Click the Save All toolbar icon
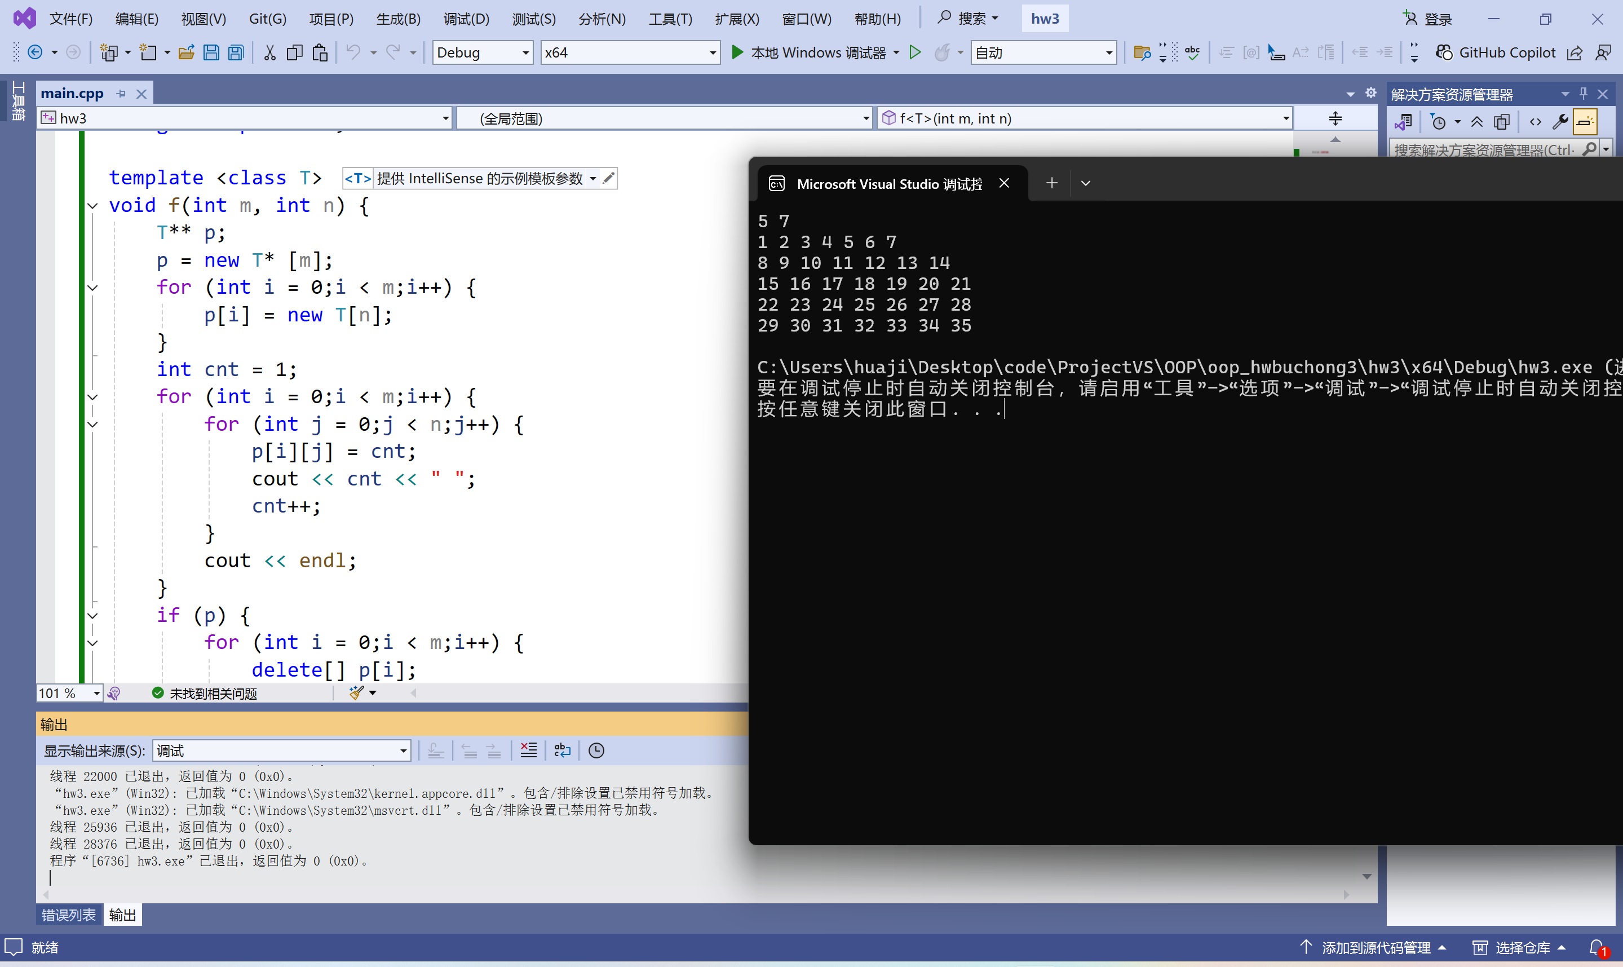Viewport: 1623px width, 967px height. 236,53
